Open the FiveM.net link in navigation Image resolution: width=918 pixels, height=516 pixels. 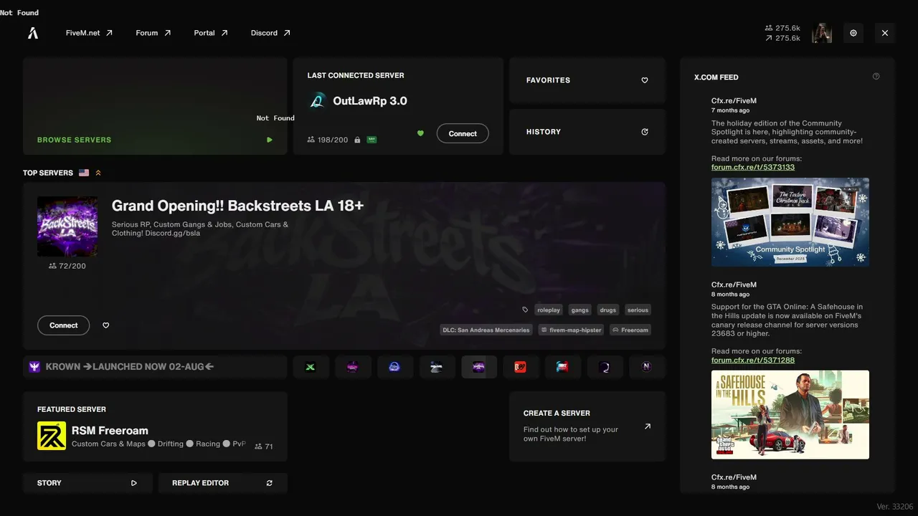89,33
